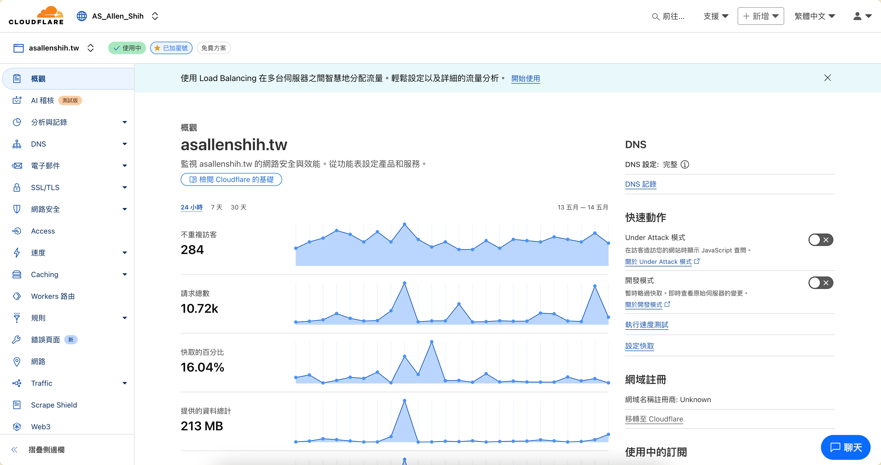Click the 速度 lightning bolt icon
The image size is (881, 465).
(17, 252)
